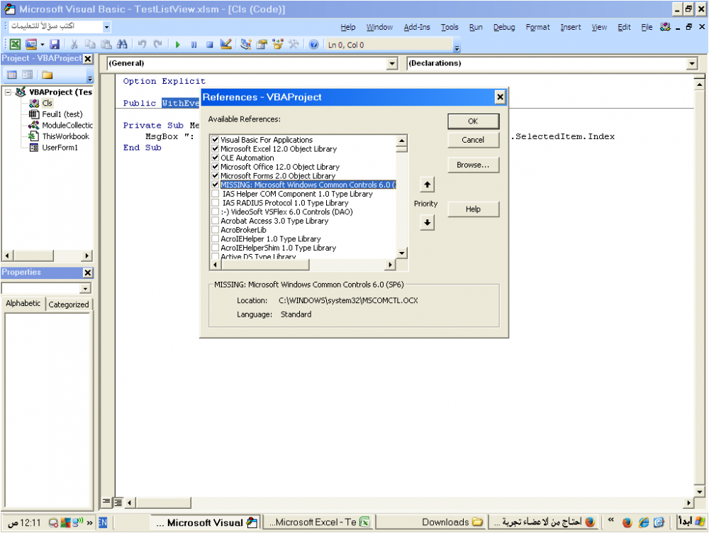Click the Break (pause) toolbar icon
Viewport: 709px width, 533px height.
pyautogui.click(x=194, y=44)
